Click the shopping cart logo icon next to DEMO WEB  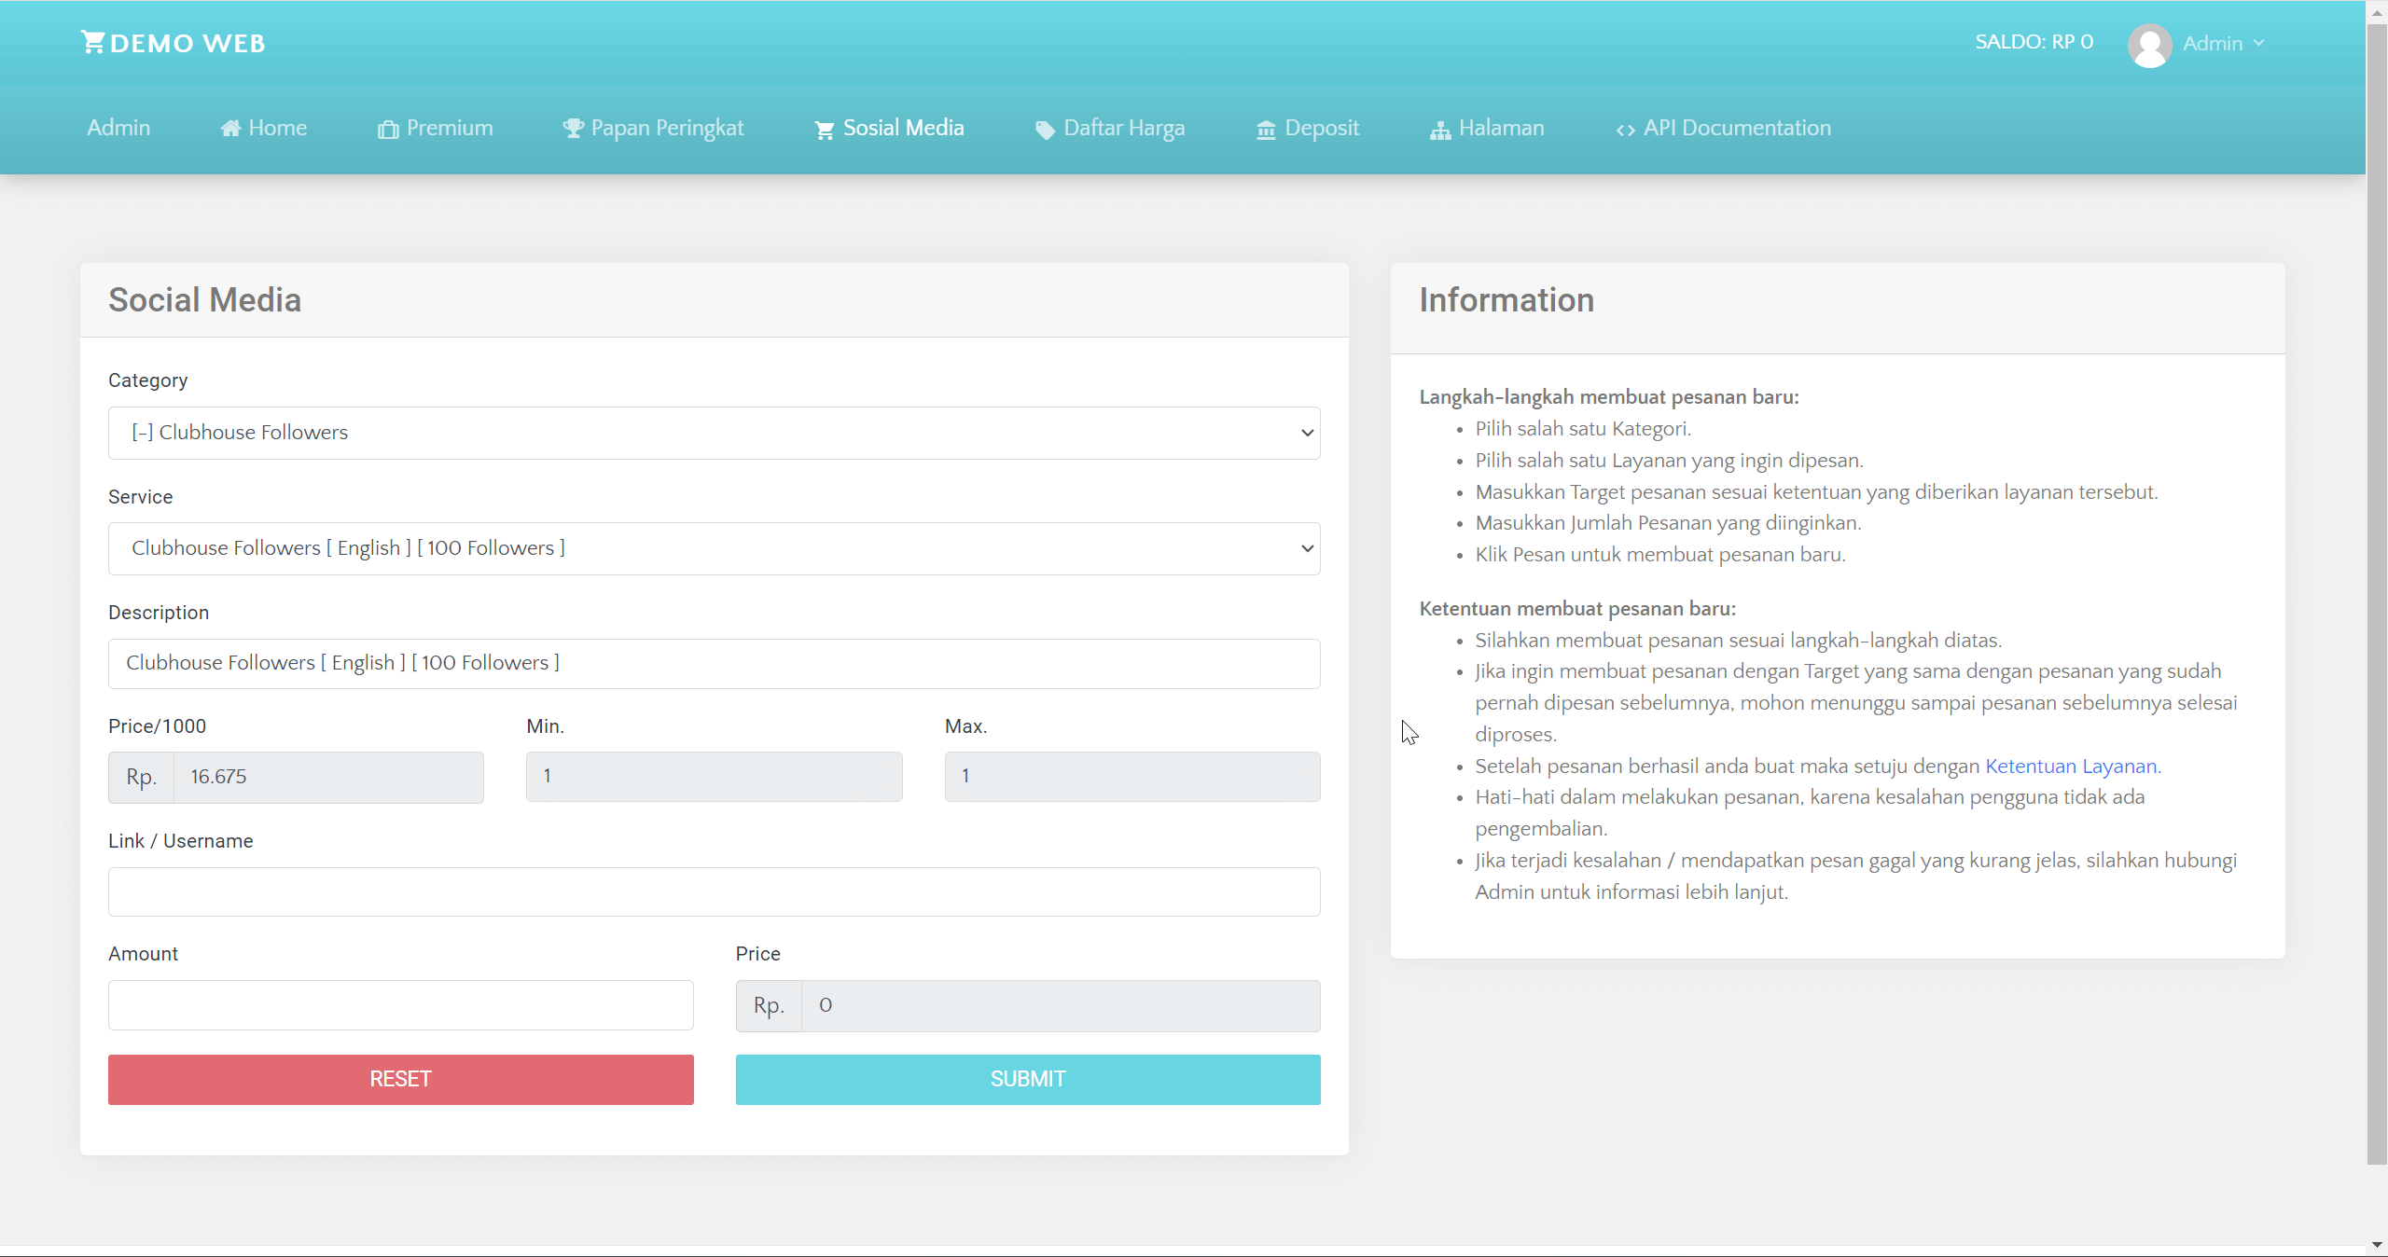91,41
